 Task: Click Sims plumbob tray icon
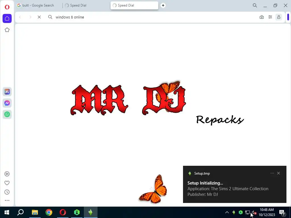[234, 212]
